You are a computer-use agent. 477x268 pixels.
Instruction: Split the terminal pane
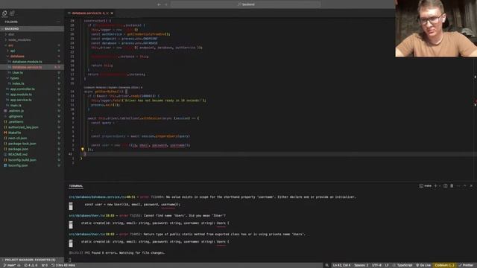point(446,185)
